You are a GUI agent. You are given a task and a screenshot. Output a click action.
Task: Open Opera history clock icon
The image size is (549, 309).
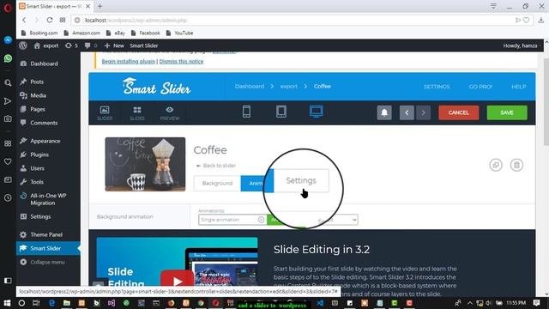point(8,197)
